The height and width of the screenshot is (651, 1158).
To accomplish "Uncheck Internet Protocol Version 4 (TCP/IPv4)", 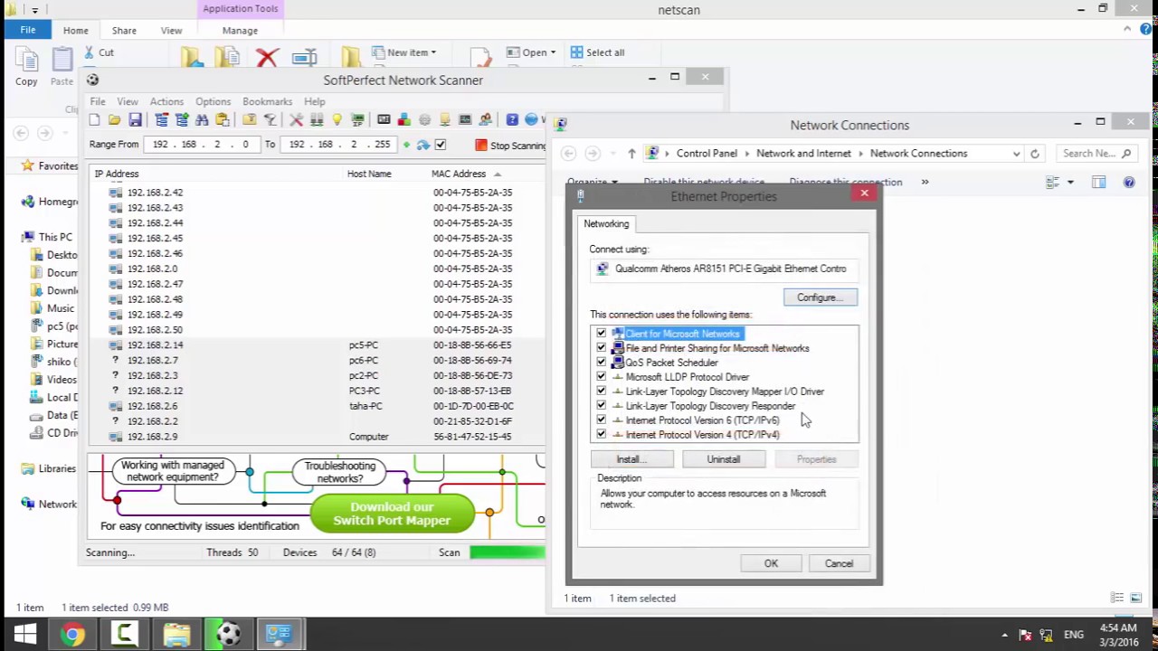I will (601, 435).
